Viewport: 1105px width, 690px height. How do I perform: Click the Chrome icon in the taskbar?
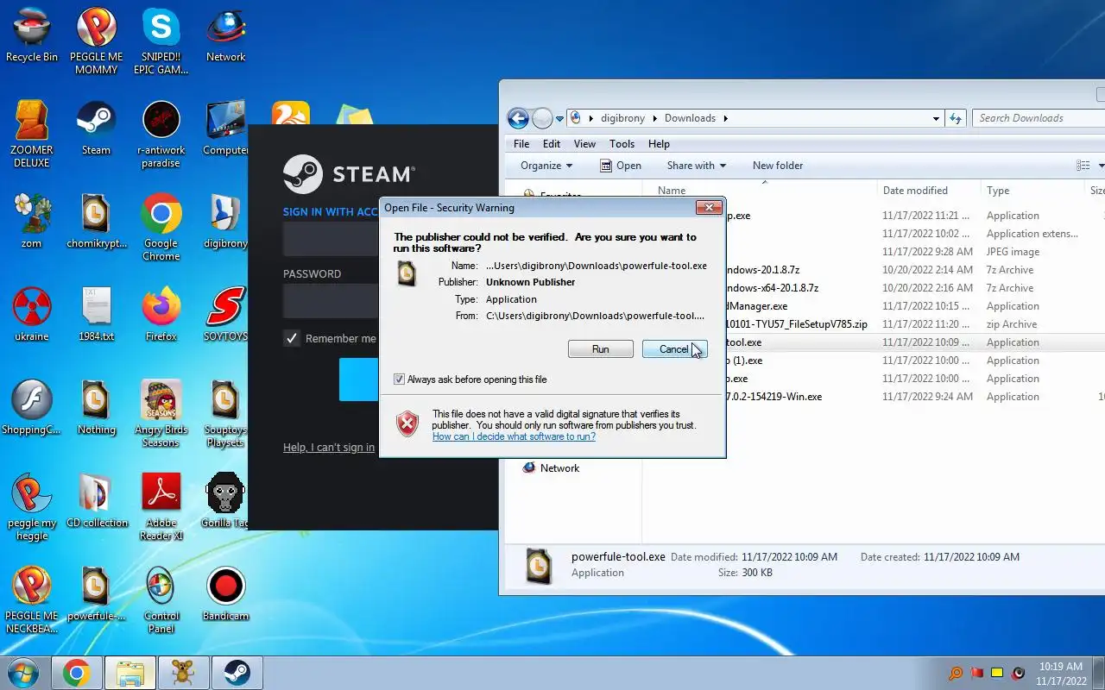point(76,673)
